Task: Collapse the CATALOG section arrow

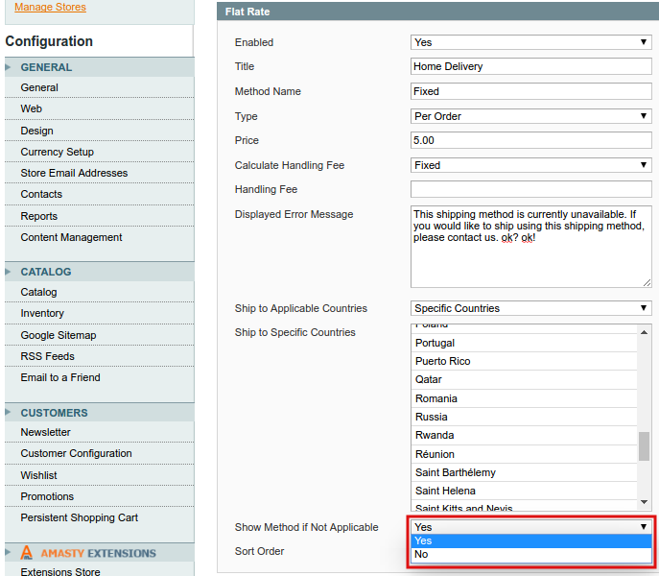Action: coord(9,272)
